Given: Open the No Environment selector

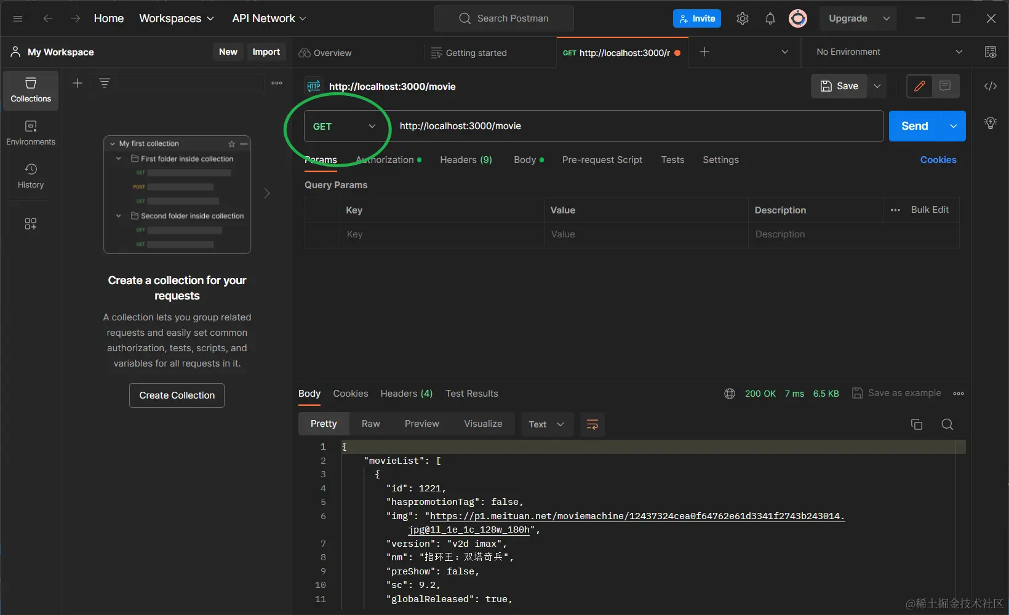Looking at the screenshot, I should click(x=889, y=52).
